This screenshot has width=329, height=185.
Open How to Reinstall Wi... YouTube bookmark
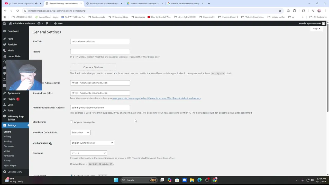point(159,17)
